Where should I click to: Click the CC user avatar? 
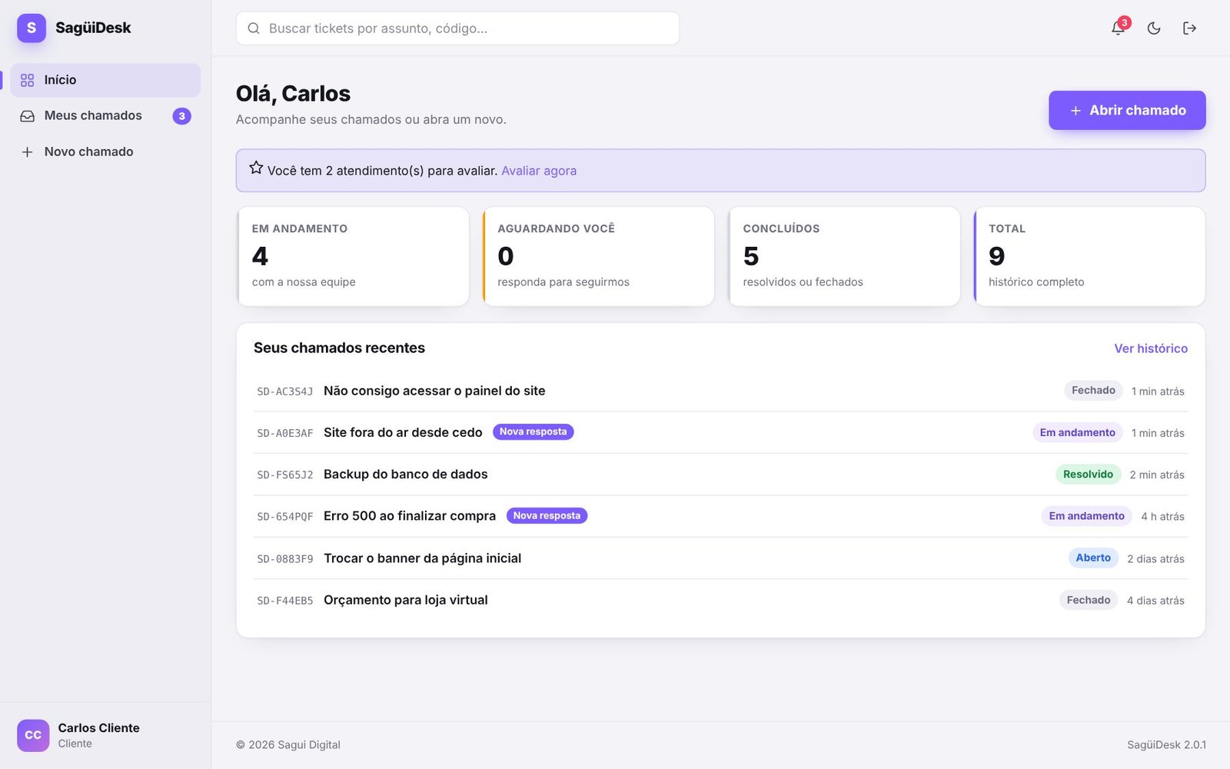pos(33,735)
